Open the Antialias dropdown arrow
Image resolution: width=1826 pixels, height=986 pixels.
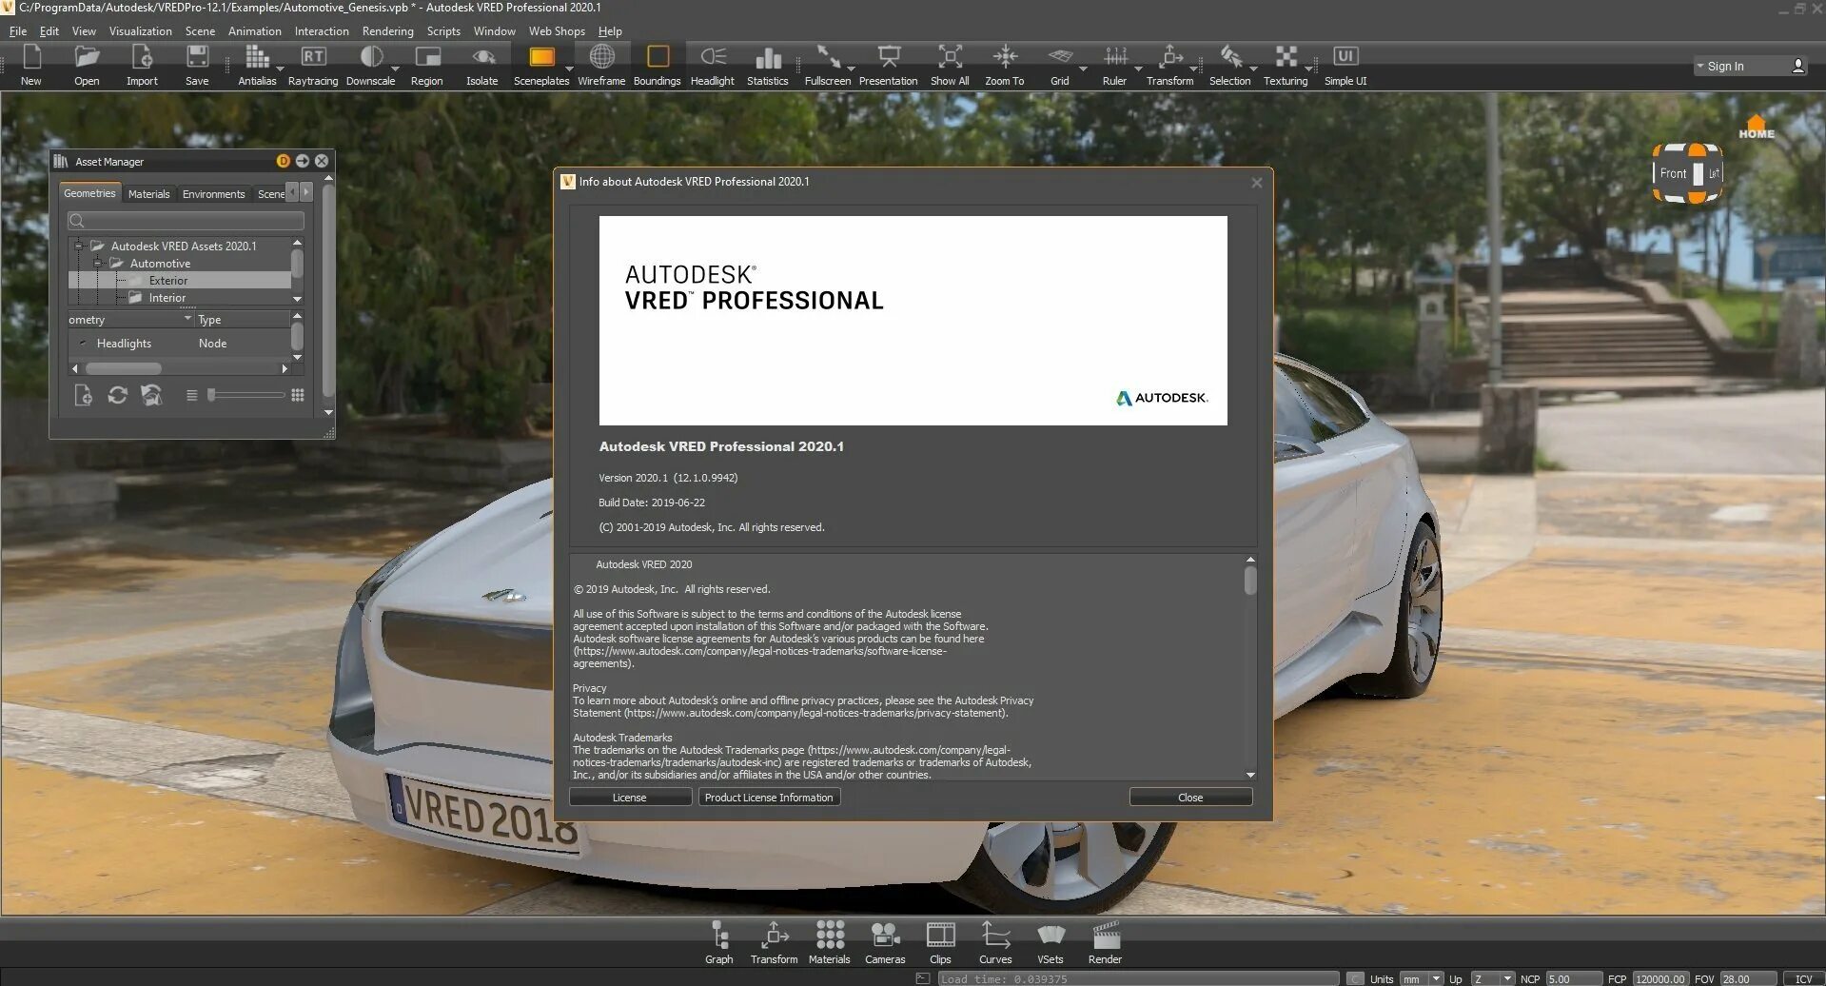tap(280, 69)
